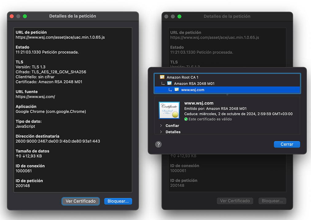This screenshot has width=311, height=220.
Task: Click the 'JavaScript' data type value
Action: (25, 126)
